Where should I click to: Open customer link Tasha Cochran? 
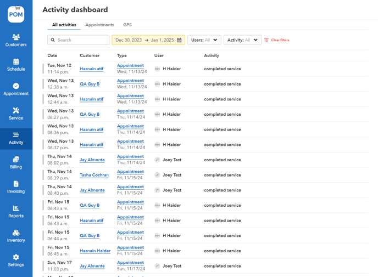tap(94, 175)
